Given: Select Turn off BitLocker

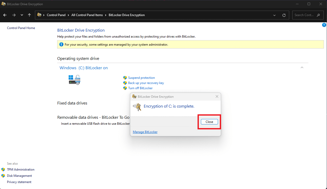Looking at the screenshot, I should 140,88.
